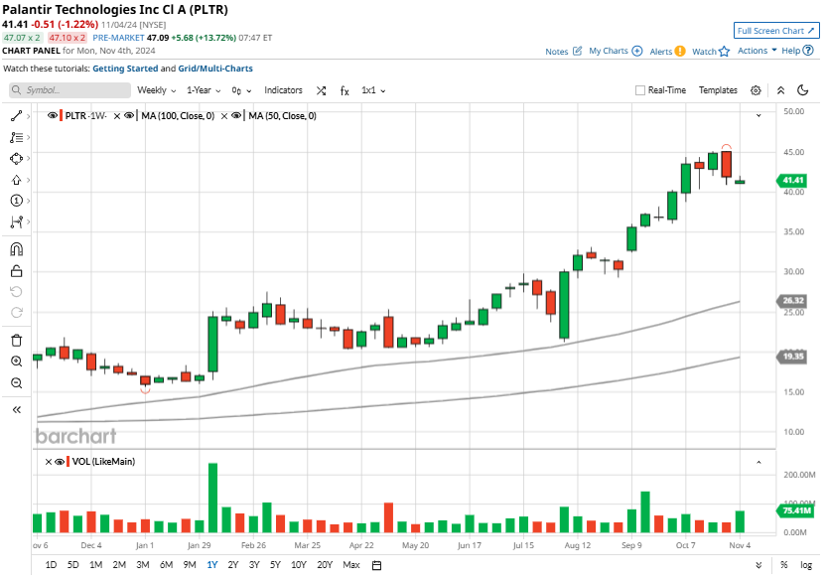Viewport: 827px width, 582px height.
Task: Toggle visibility of VOL indicator
Action: 60,462
